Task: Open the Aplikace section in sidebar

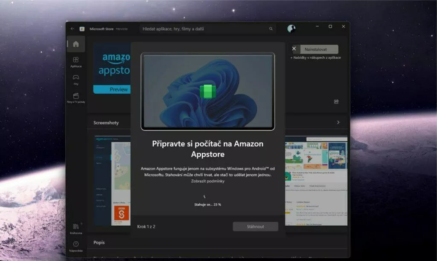Action: coord(76,62)
